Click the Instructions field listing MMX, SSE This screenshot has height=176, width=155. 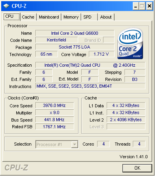point(90,86)
